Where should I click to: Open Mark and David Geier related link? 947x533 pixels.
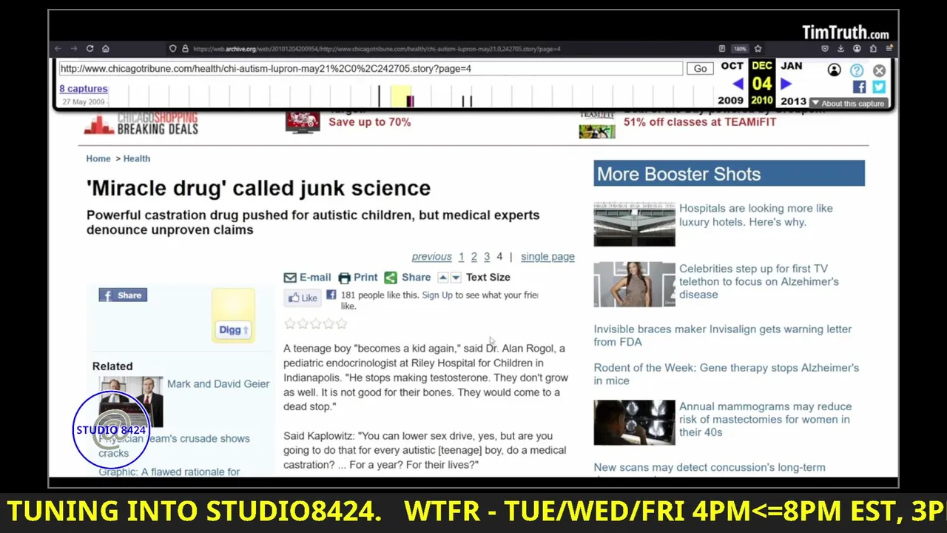[218, 383]
